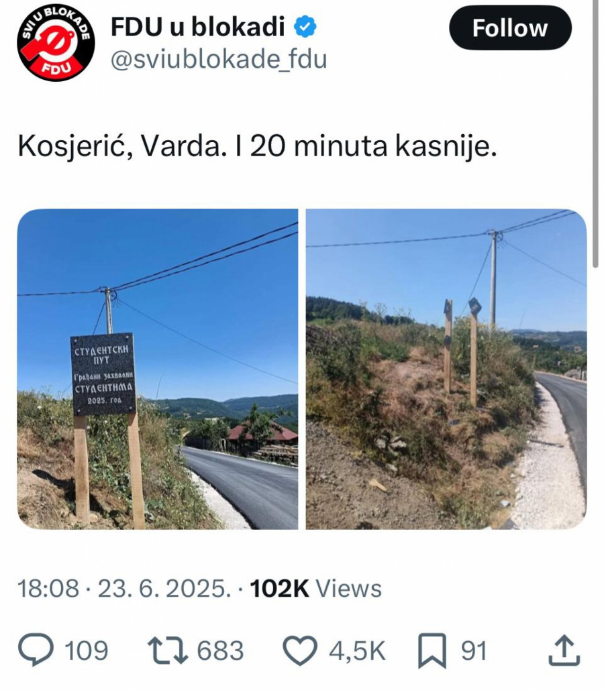
Task: Click the 683 reposts count
Action: [x=220, y=651]
